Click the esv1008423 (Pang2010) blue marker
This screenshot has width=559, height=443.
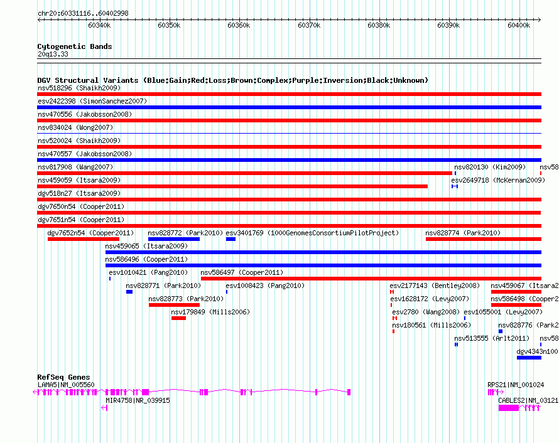coord(227,292)
